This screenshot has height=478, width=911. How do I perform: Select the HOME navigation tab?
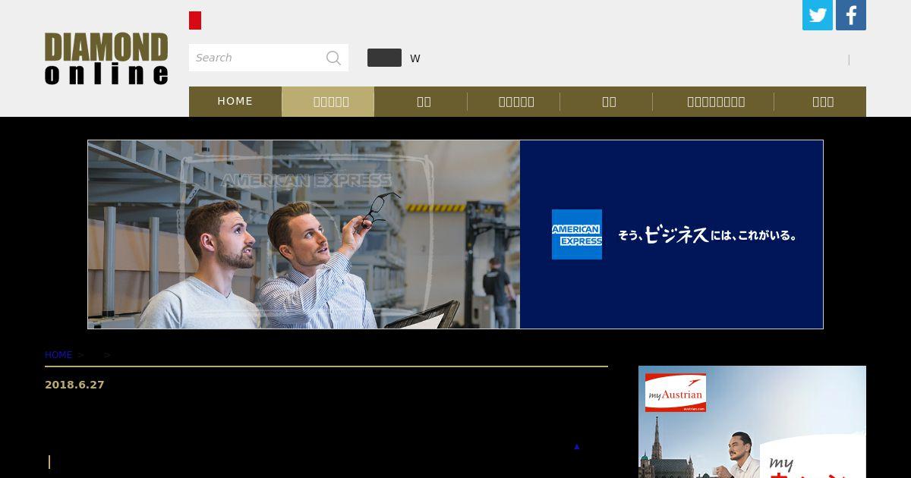point(235,102)
